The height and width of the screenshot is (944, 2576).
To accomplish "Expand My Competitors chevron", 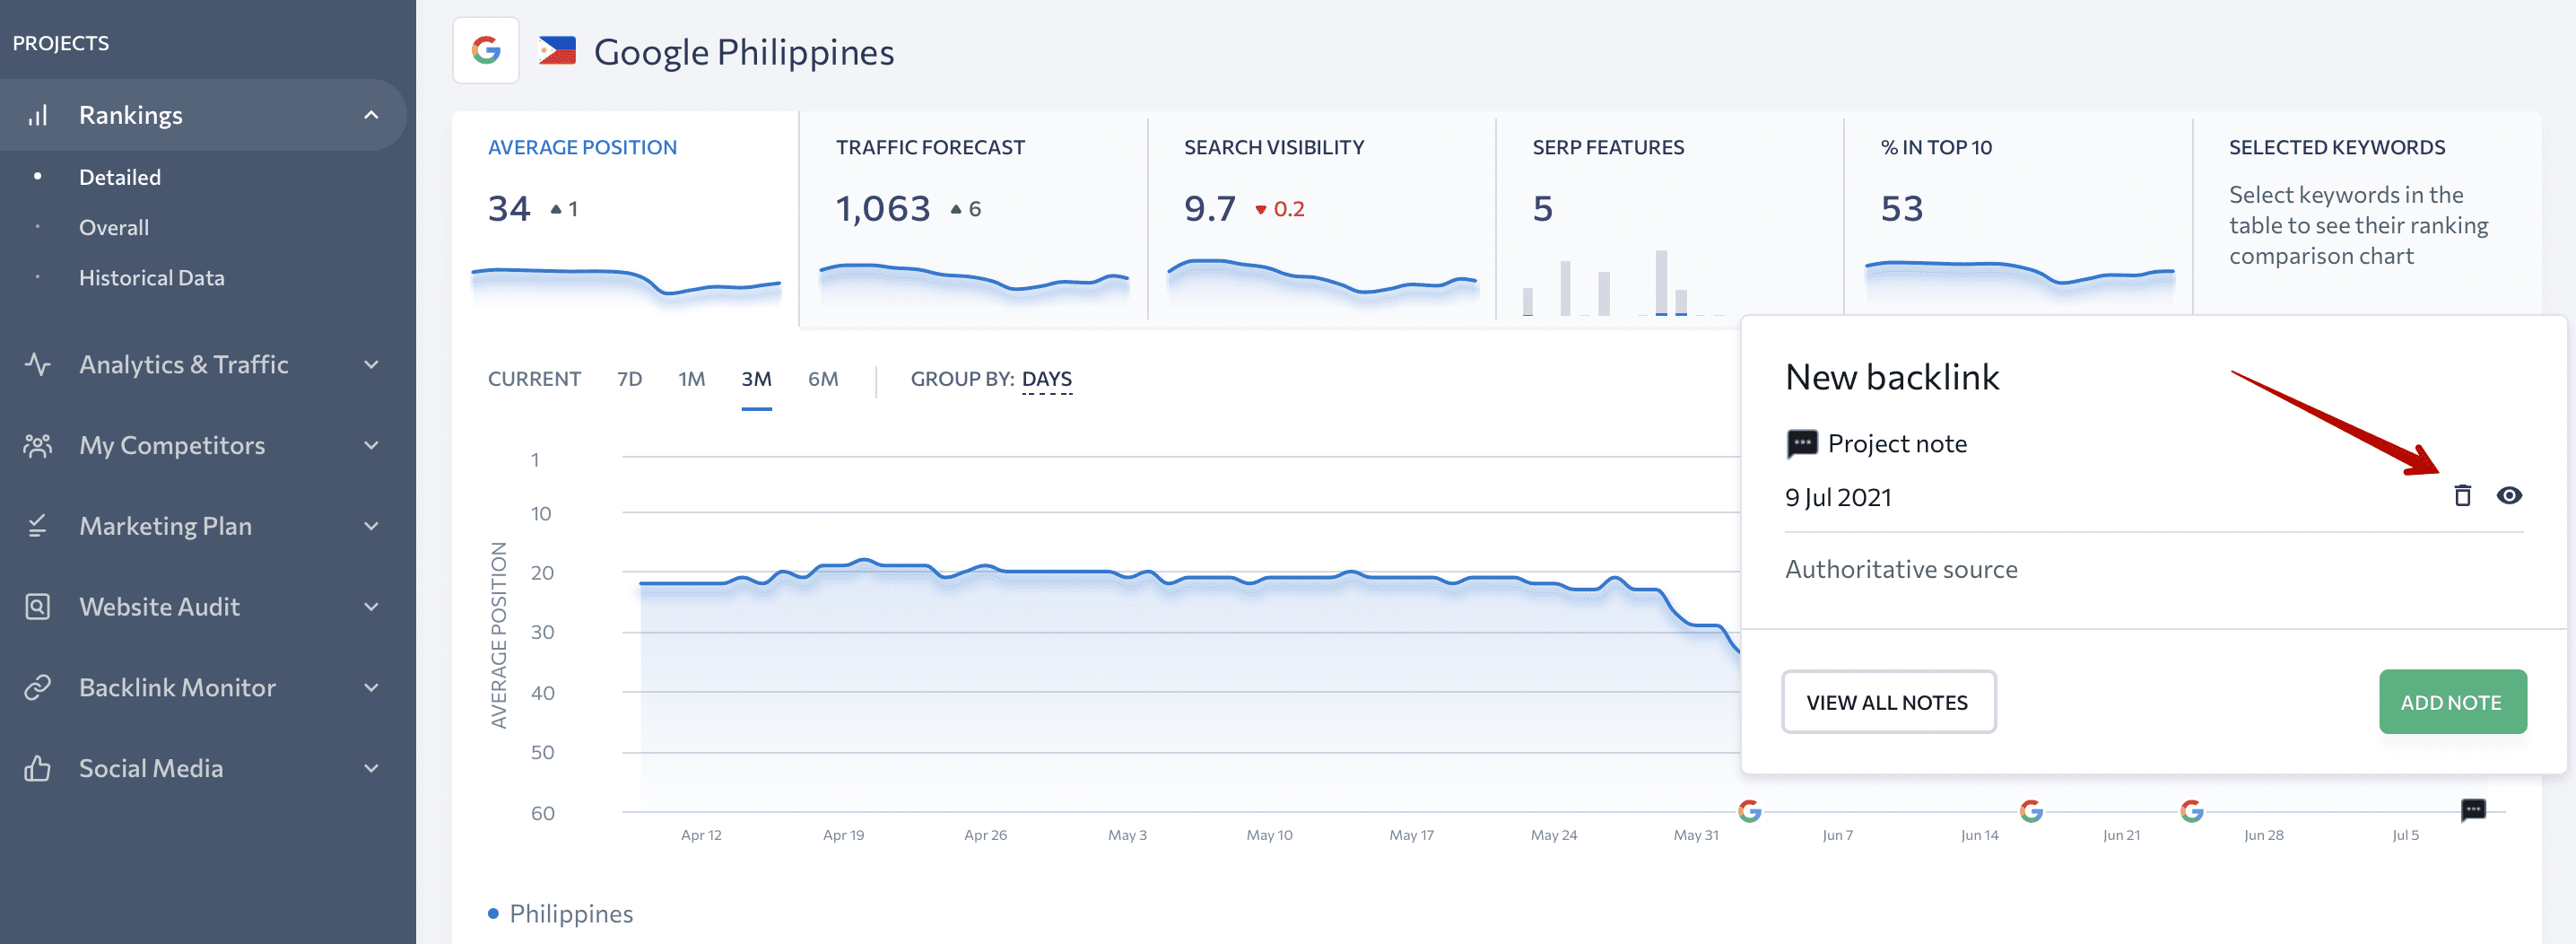I will pyautogui.click(x=371, y=446).
